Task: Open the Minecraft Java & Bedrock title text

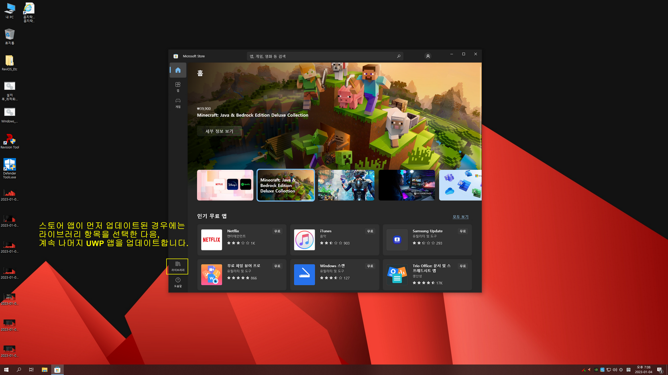Action: point(253,115)
